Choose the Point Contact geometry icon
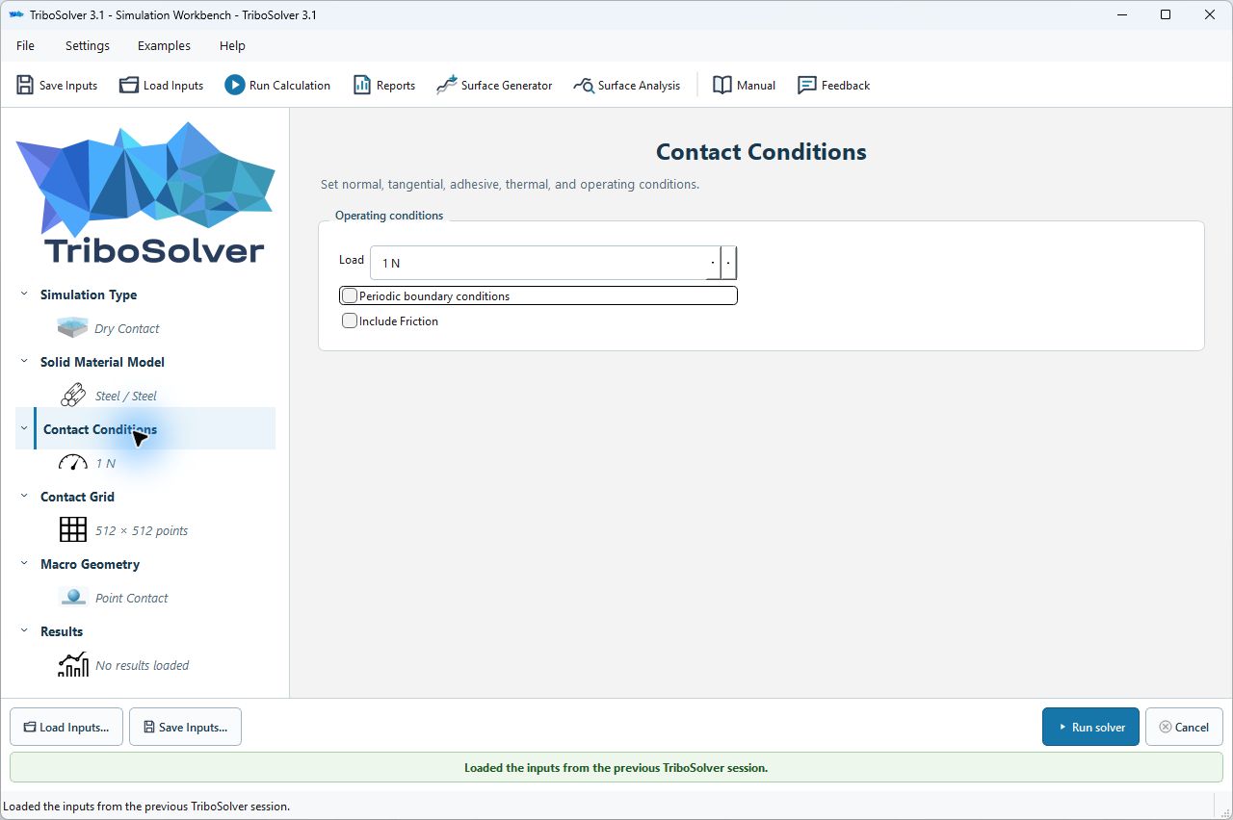1233x820 pixels. [x=72, y=598]
